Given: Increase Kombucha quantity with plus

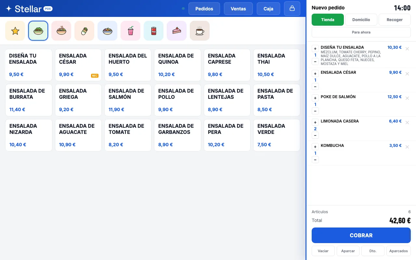Looking at the screenshot, I should tap(315, 147).
